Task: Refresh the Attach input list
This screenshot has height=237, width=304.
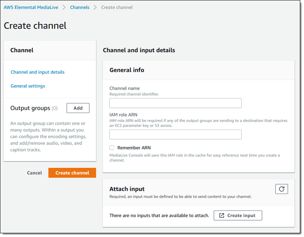Action: pyautogui.click(x=281, y=189)
